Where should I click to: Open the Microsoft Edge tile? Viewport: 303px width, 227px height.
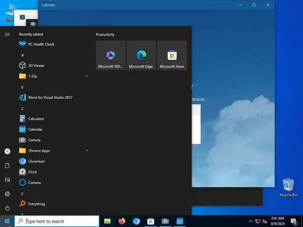pos(141,55)
